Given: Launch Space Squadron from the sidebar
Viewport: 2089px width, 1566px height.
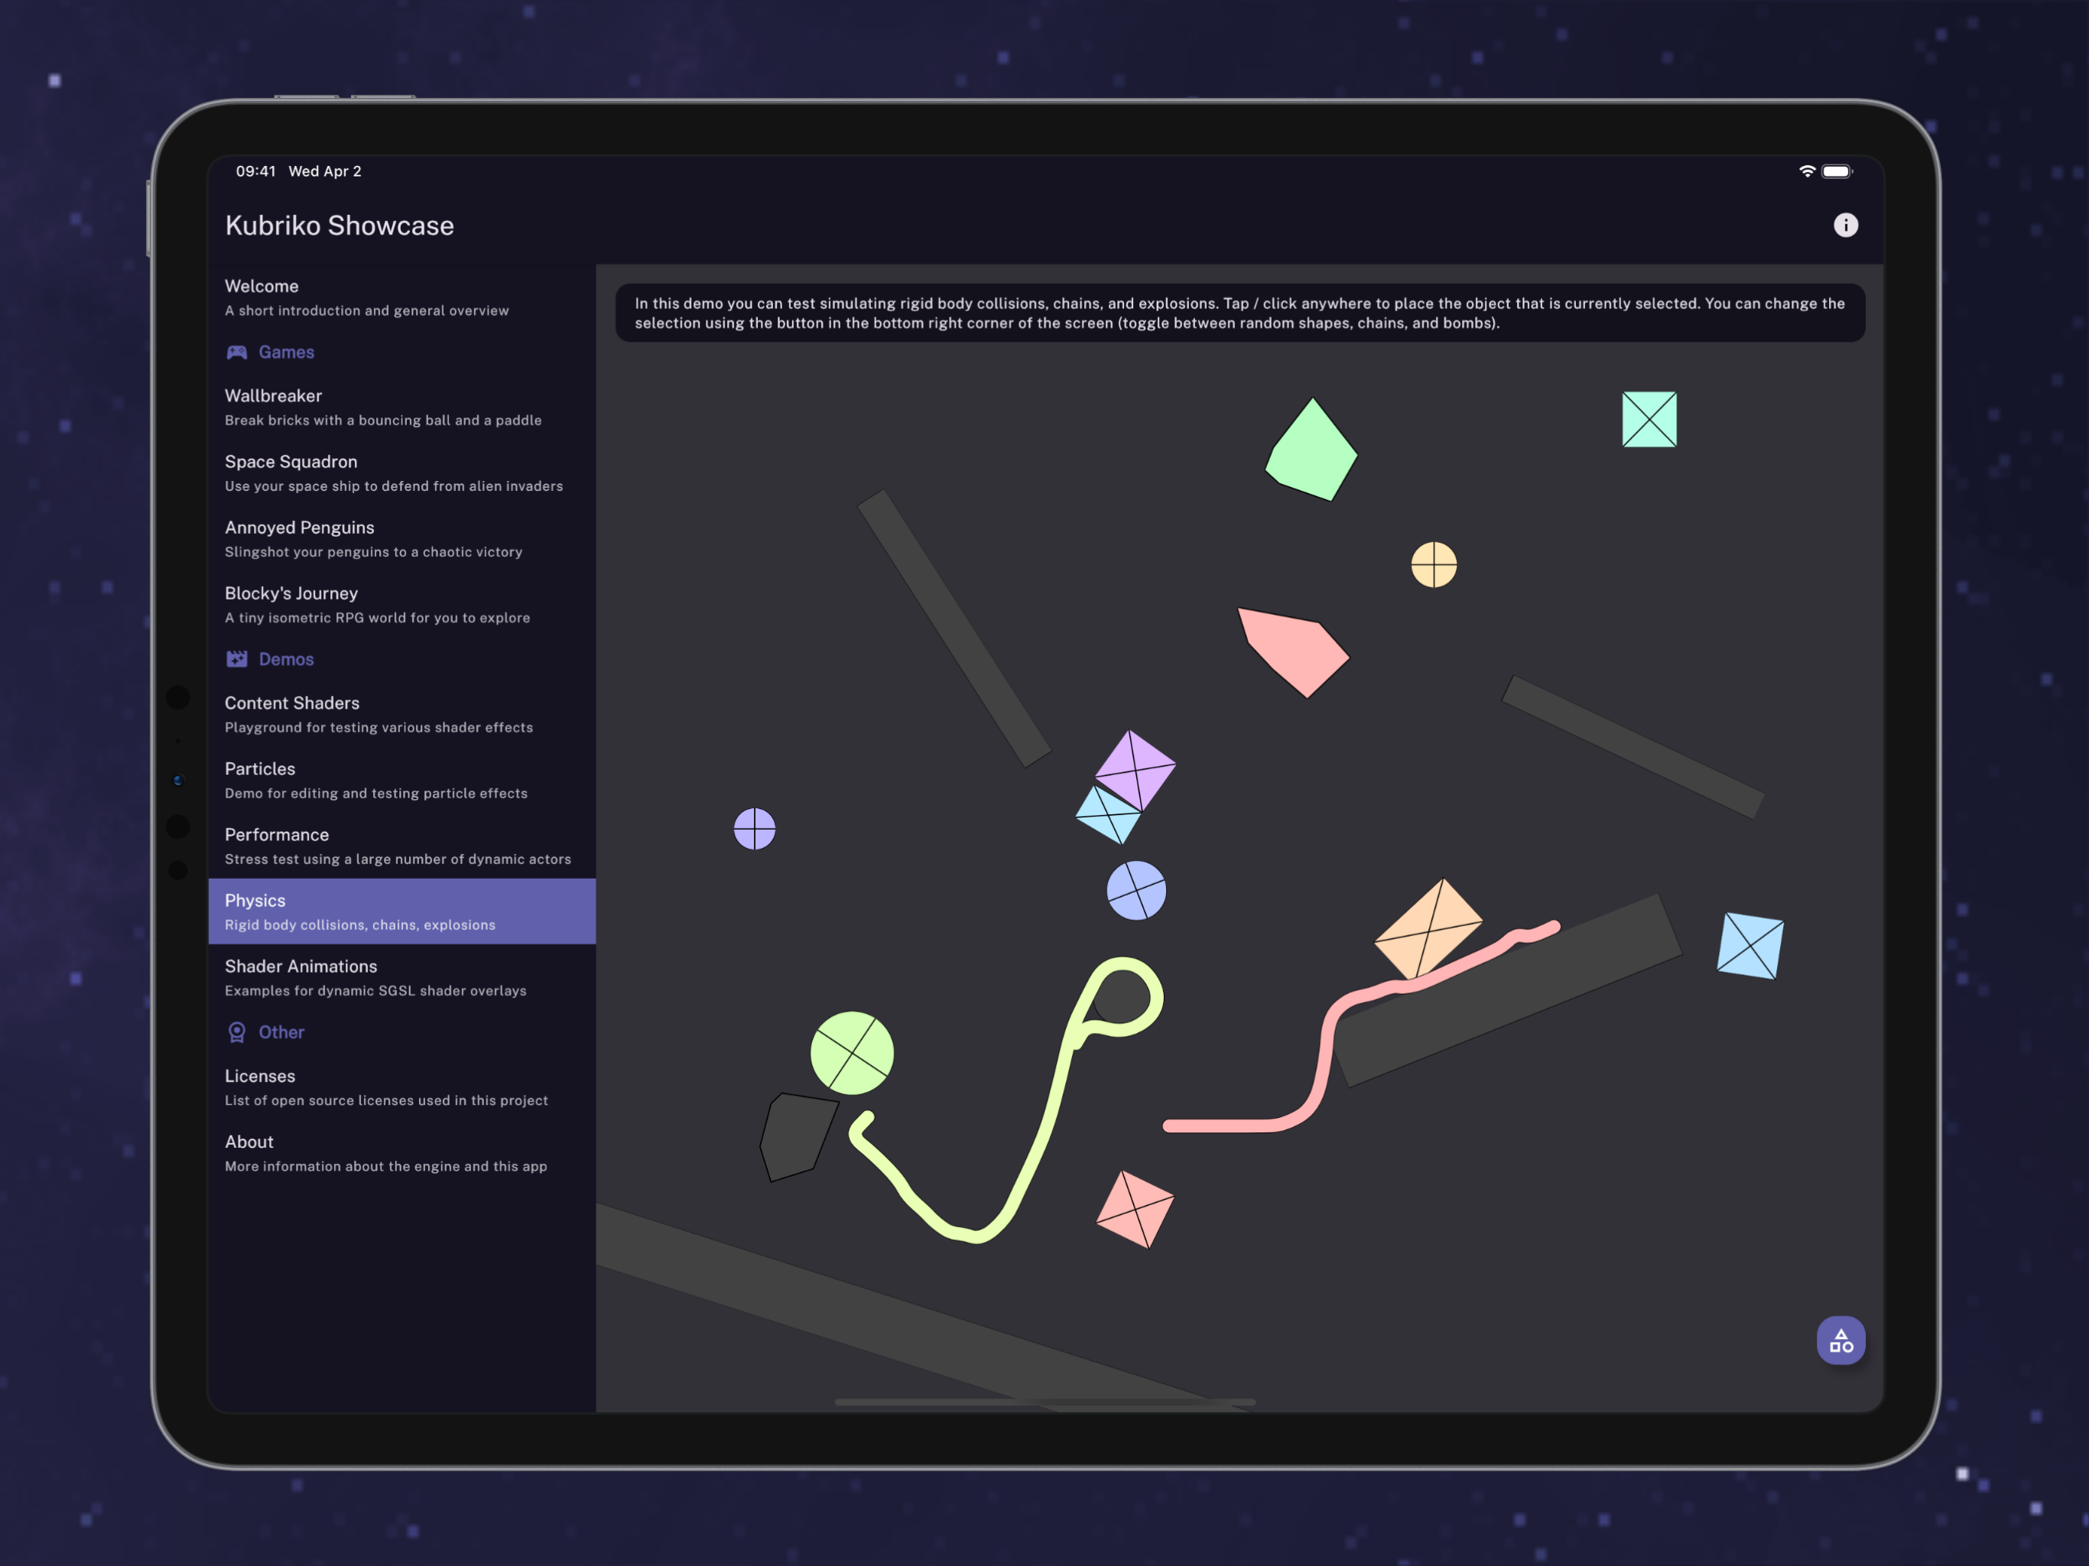Looking at the screenshot, I should (x=401, y=473).
